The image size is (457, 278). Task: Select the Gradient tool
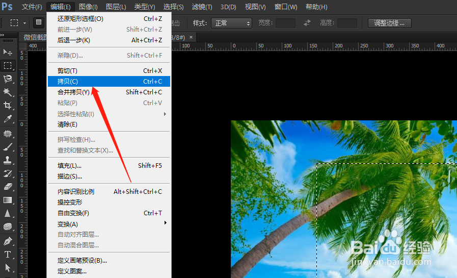(x=8, y=200)
